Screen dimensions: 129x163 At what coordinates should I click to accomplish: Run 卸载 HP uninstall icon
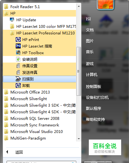(x=18, y=85)
